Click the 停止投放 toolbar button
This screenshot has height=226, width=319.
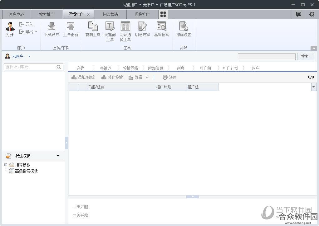(112, 77)
